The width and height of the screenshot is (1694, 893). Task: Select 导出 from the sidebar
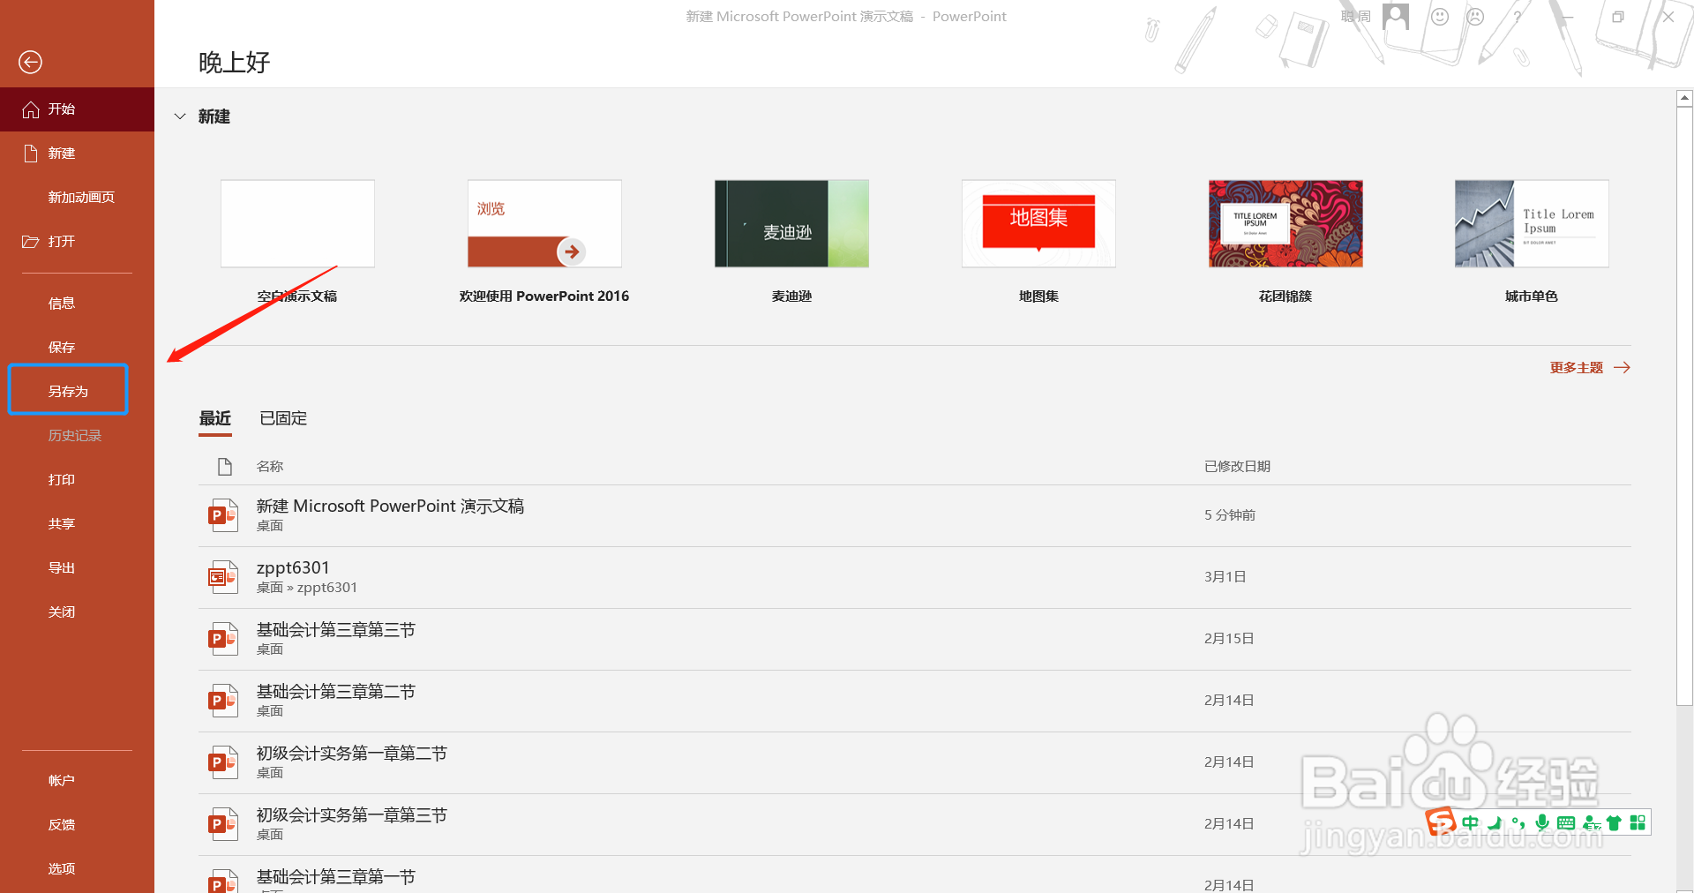(x=61, y=567)
